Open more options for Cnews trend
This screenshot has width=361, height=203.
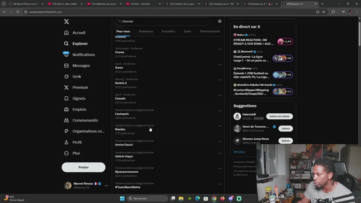[x=219, y=49]
